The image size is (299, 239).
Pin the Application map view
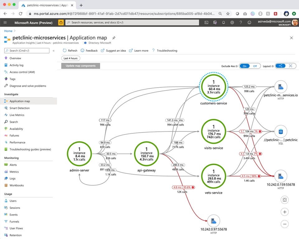pyautogui.click(x=113, y=37)
